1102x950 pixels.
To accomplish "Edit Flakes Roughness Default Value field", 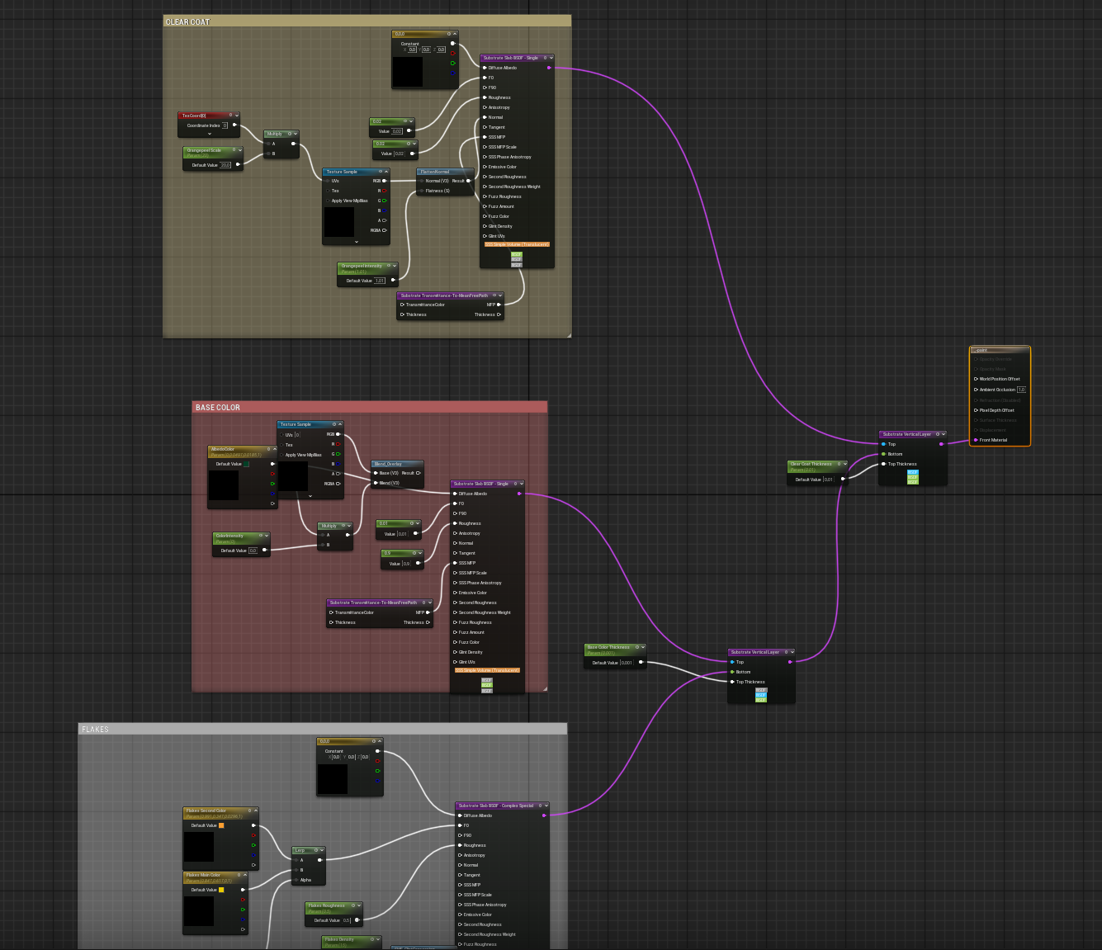I will pyautogui.click(x=347, y=920).
